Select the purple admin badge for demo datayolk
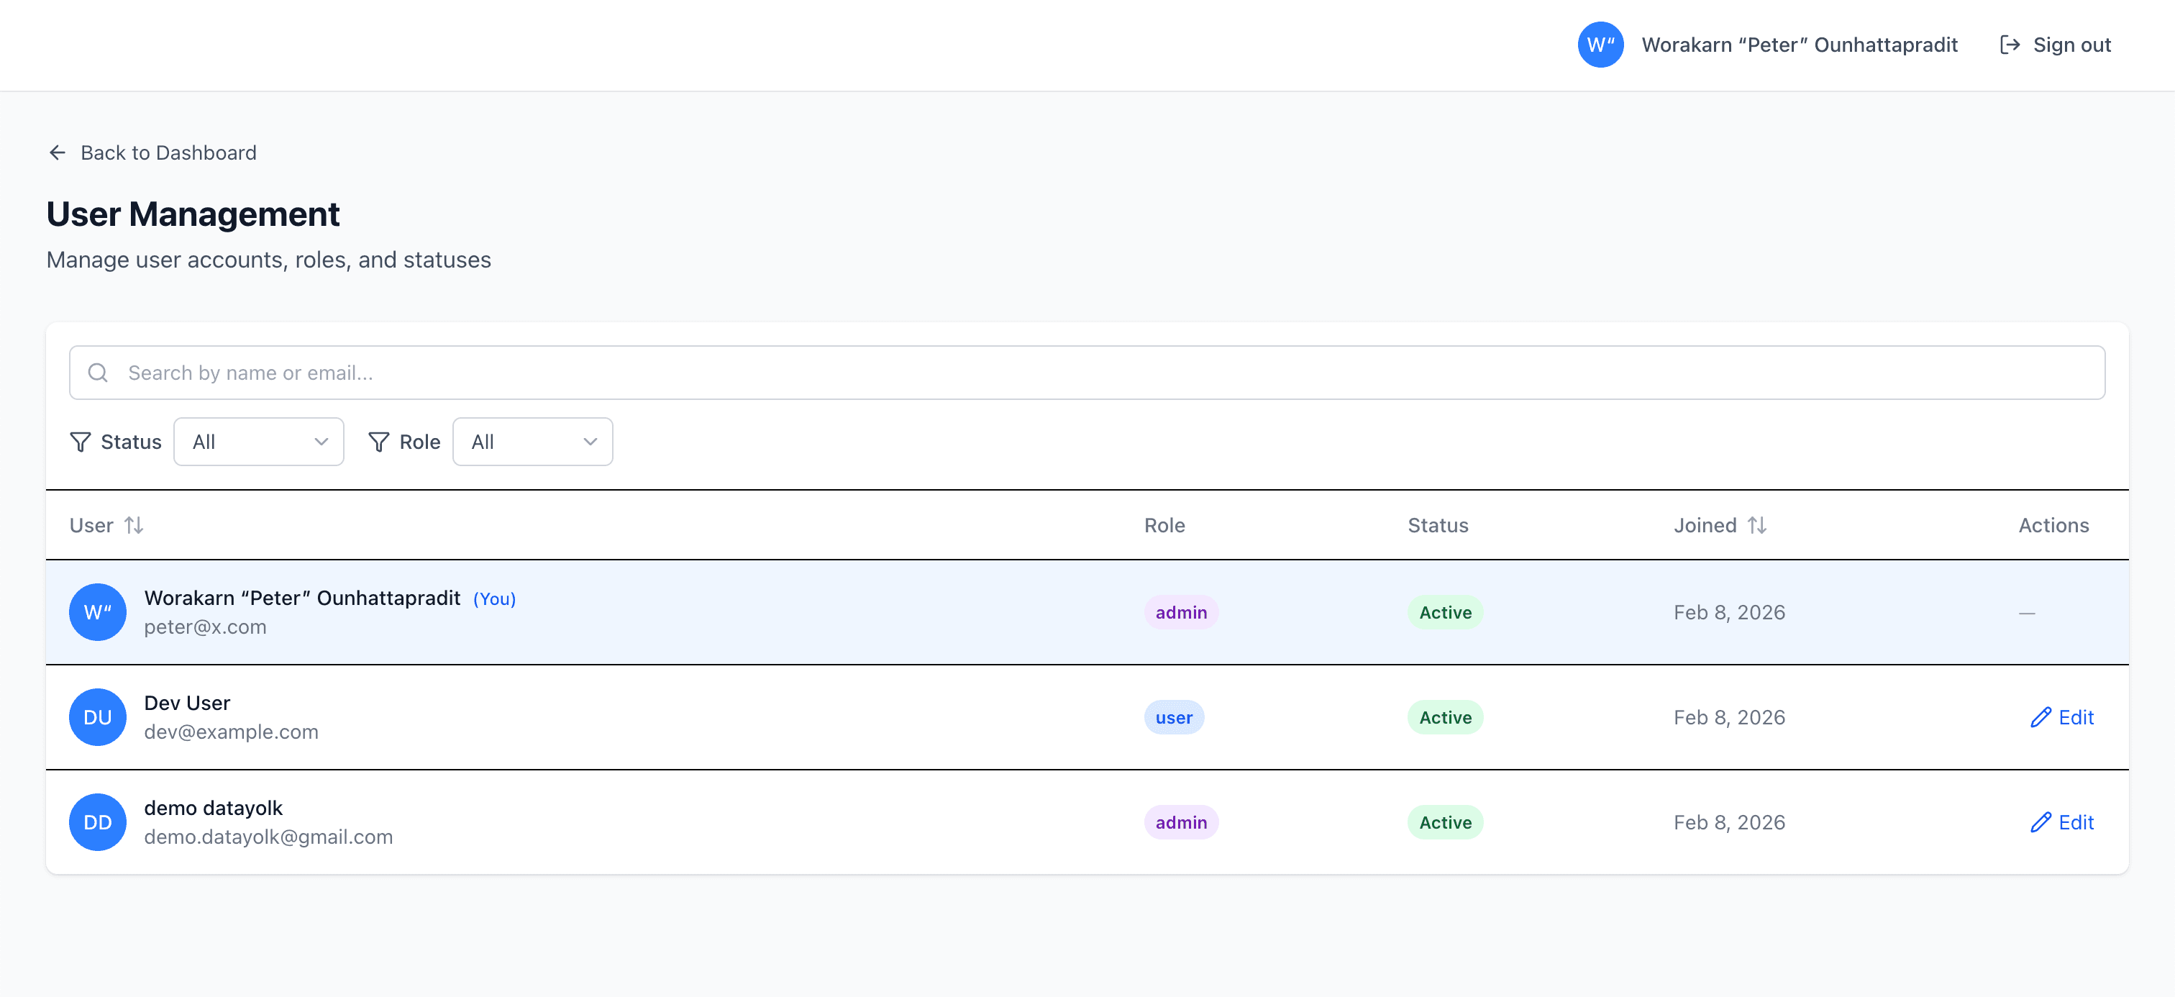The width and height of the screenshot is (2175, 997). [x=1180, y=822]
